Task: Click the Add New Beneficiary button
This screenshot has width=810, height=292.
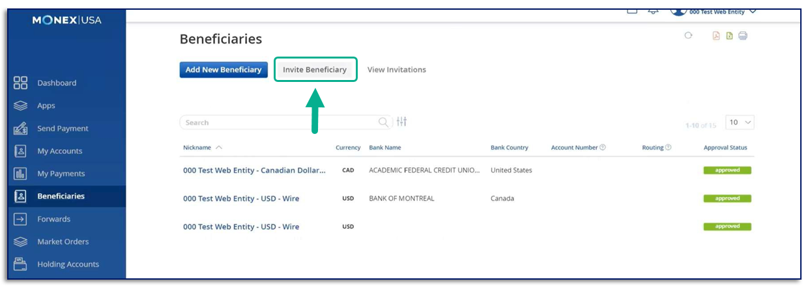Action: point(224,70)
